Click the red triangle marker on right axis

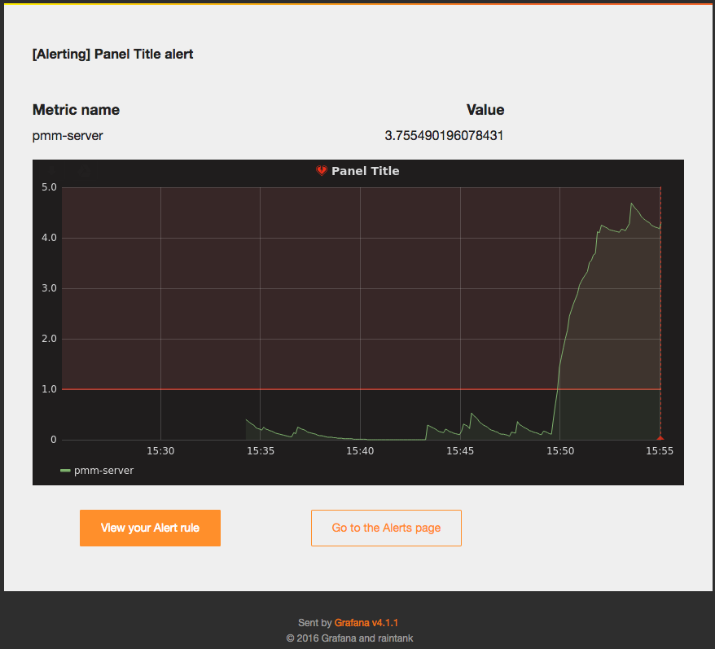[660, 439]
